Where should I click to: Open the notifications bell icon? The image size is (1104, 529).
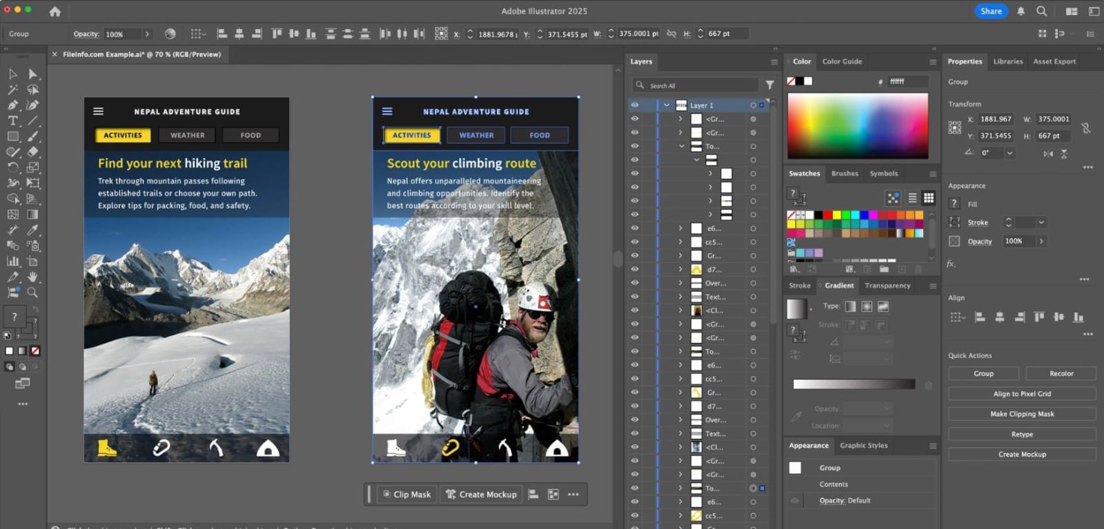click(x=1021, y=11)
